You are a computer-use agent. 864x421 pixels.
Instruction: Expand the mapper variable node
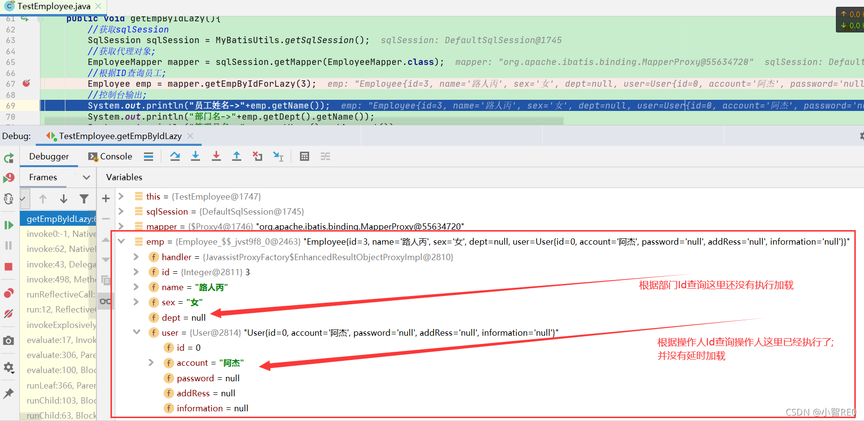(x=121, y=226)
